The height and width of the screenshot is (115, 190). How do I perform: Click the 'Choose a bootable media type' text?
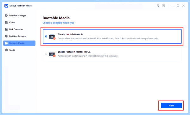pyautogui.click(x=58, y=23)
